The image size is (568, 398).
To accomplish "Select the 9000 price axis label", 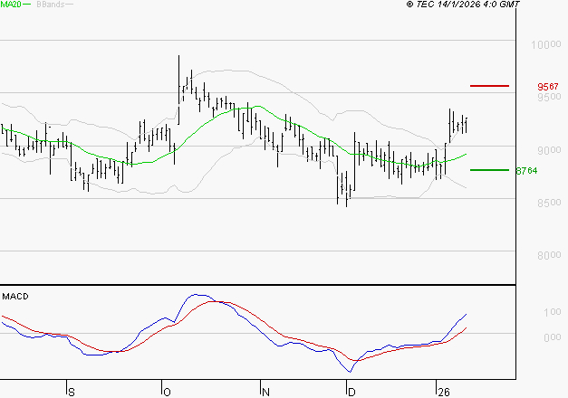I will pyautogui.click(x=549, y=150).
